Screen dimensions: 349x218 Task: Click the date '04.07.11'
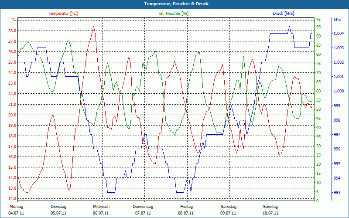(x=16, y=213)
